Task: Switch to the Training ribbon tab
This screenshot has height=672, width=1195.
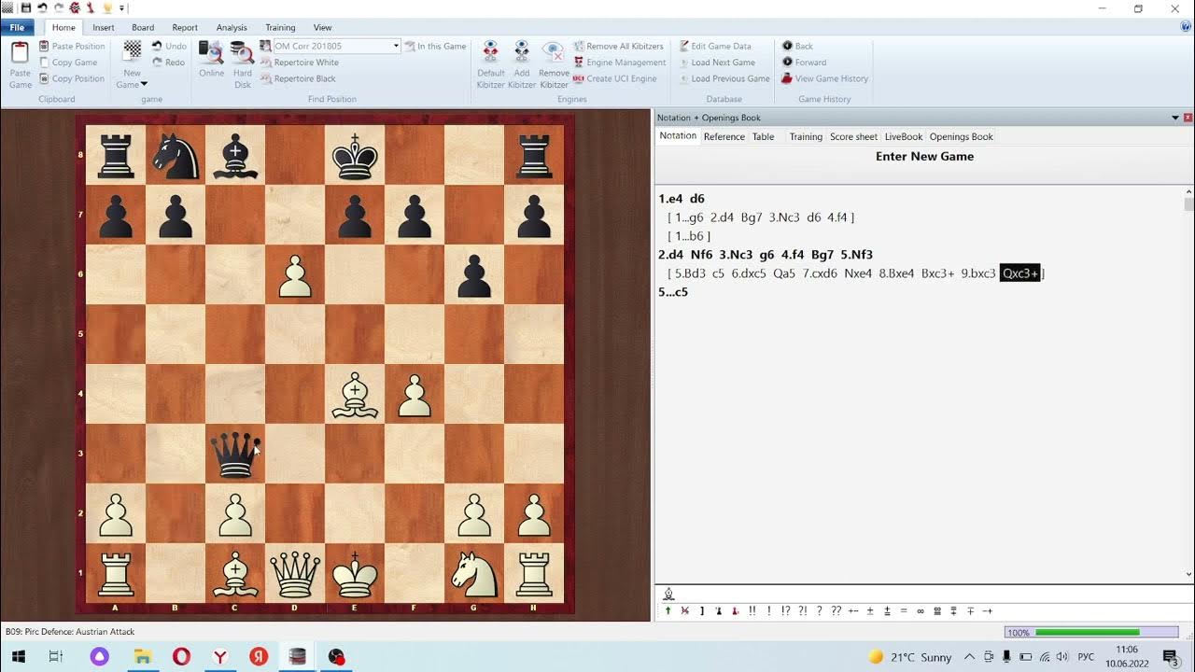Action: [280, 27]
